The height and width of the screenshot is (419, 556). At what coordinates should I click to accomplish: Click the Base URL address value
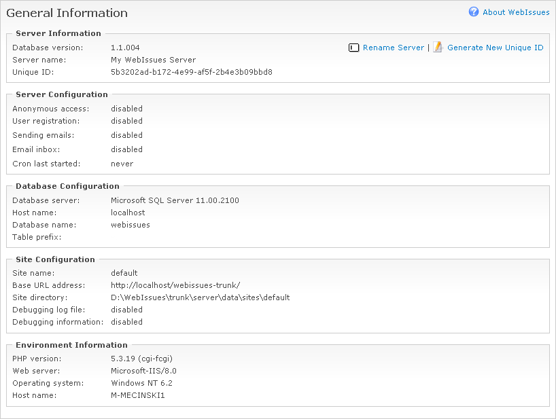pos(175,285)
